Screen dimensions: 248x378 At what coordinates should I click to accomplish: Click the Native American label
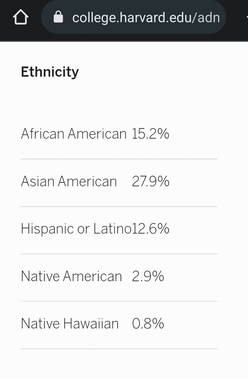tap(71, 276)
